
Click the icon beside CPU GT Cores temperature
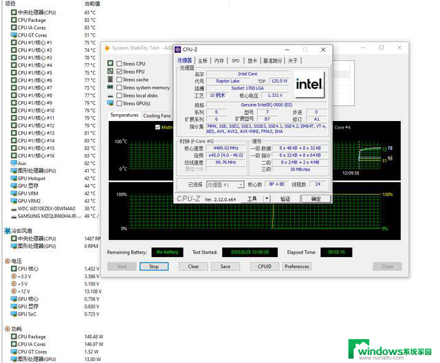click(x=14, y=35)
